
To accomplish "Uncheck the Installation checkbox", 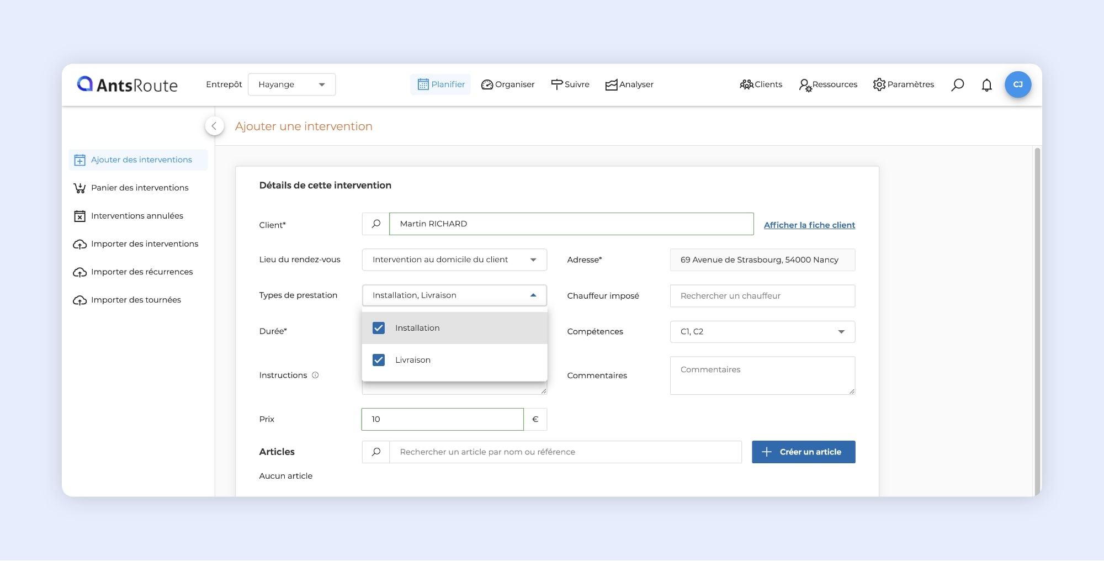I will point(379,328).
